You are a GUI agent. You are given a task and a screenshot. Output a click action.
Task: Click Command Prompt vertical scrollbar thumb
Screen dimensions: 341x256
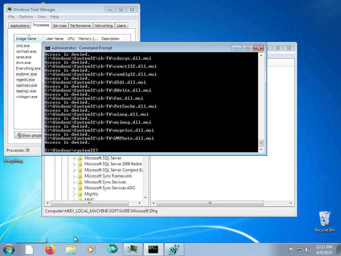coord(261,143)
